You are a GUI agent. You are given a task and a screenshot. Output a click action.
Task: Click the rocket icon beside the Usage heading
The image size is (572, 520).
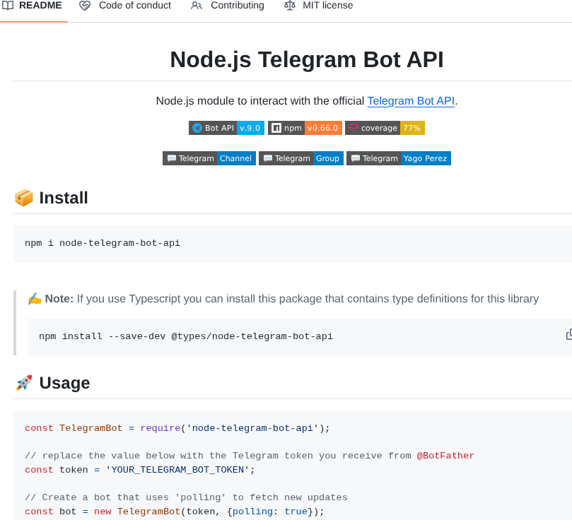point(23,382)
